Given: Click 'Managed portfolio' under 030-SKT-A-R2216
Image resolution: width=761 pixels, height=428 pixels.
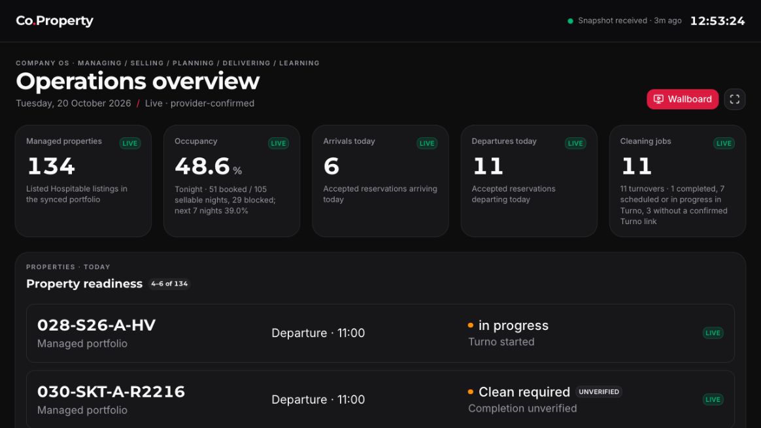Looking at the screenshot, I should 82,410.
